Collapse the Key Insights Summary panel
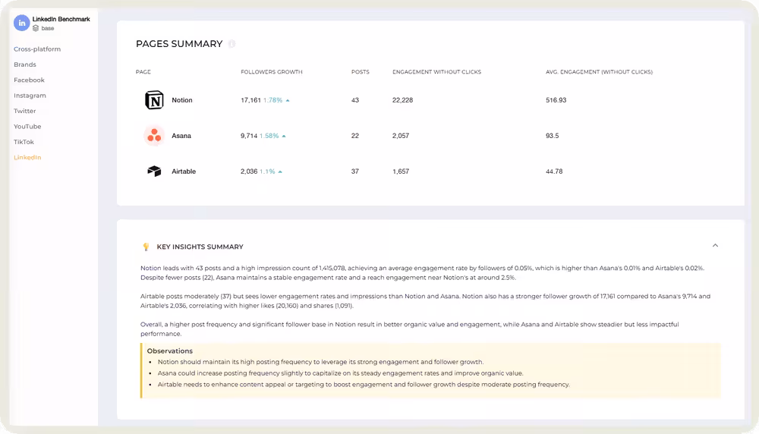 tap(715, 246)
